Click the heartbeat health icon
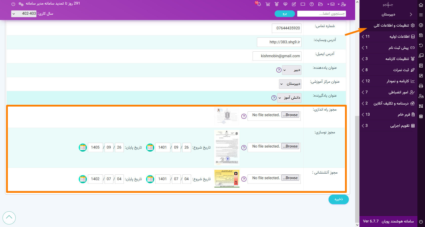This screenshot has width=425, height=227. 285,4
